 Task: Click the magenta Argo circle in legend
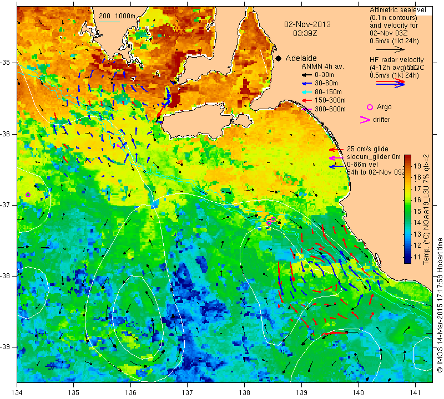tap(370, 107)
